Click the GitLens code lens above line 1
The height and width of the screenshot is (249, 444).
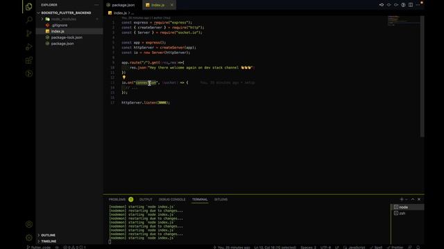pos(146,18)
